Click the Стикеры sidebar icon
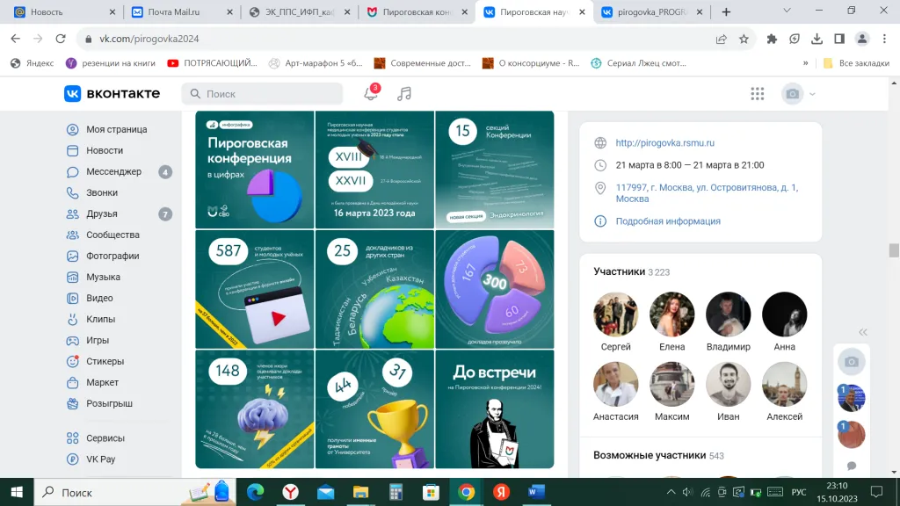The width and height of the screenshot is (900, 506). [72, 361]
